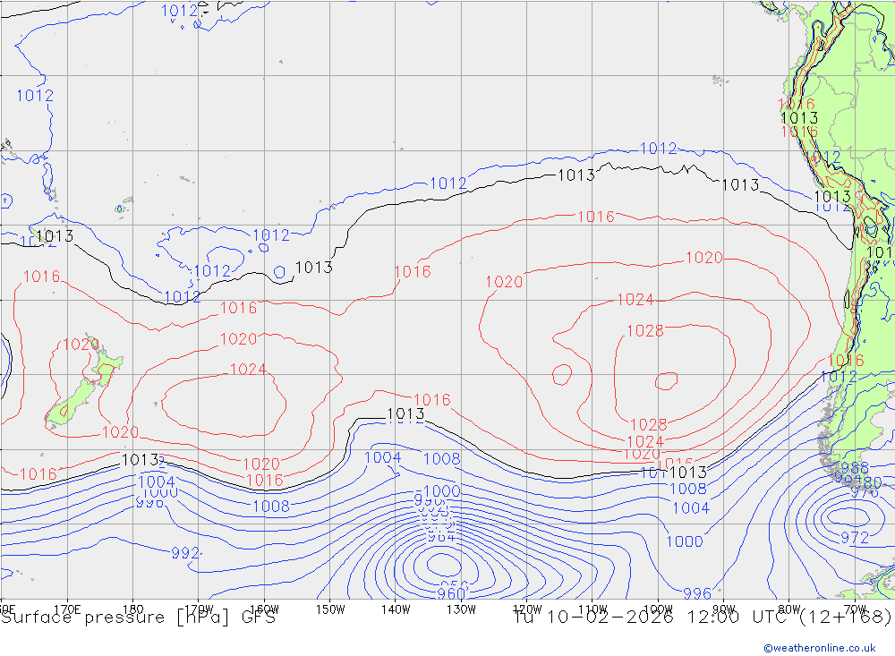Click the blue 992 isobar label
This screenshot has width=895, height=656.
[185, 553]
